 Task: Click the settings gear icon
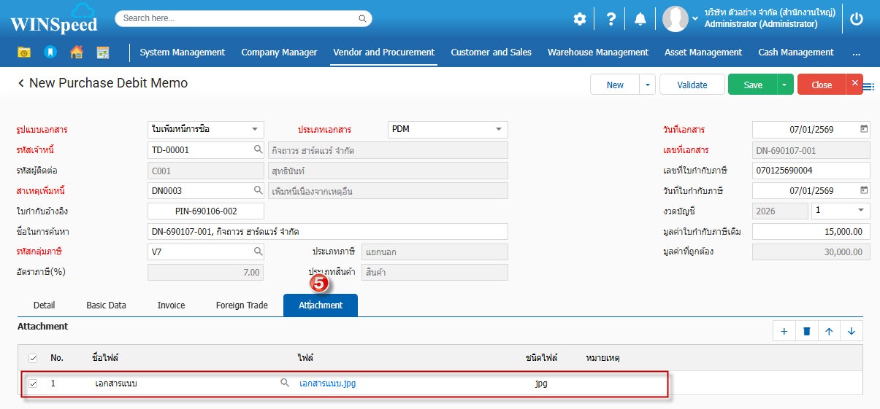[579, 19]
